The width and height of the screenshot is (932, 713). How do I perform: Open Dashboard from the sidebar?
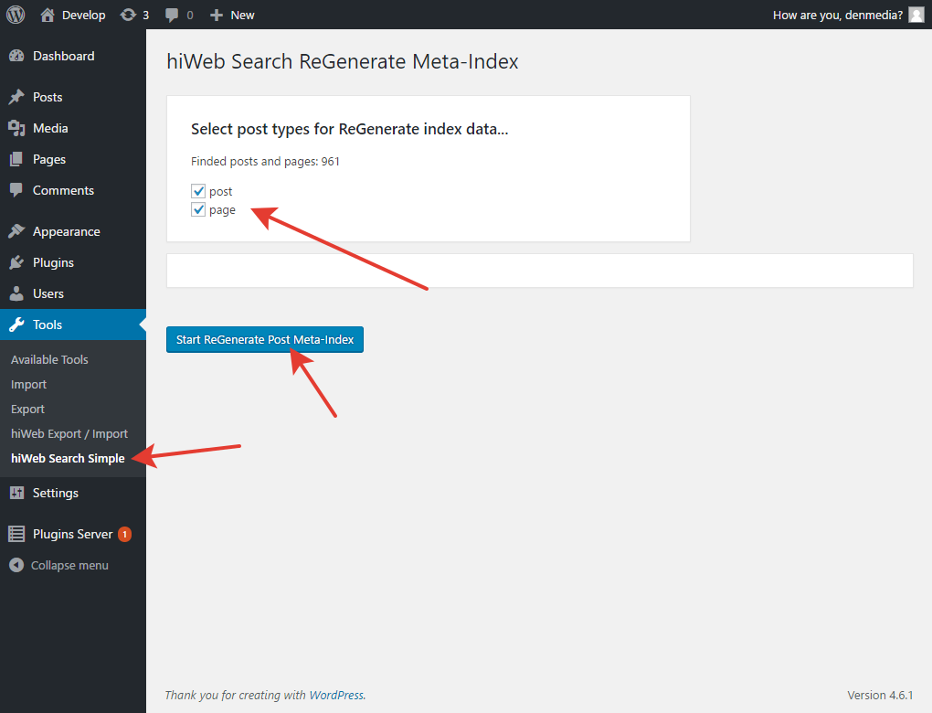(x=63, y=56)
